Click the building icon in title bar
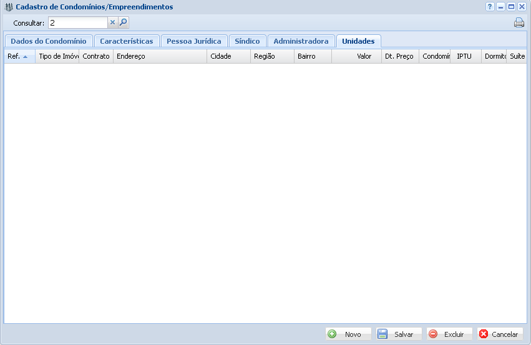The width and height of the screenshot is (531, 345). coord(9,7)
